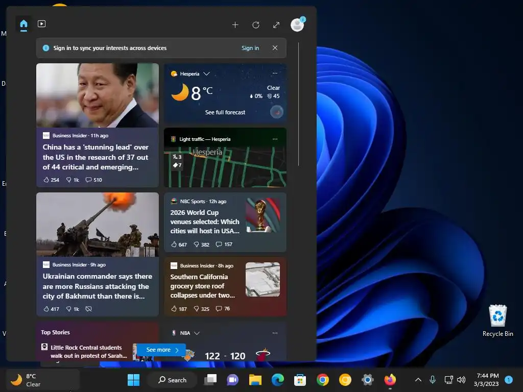This screenshot has height=392, width=523.
Task: Add a widget with the plus icon
Action: coord(235,25)
